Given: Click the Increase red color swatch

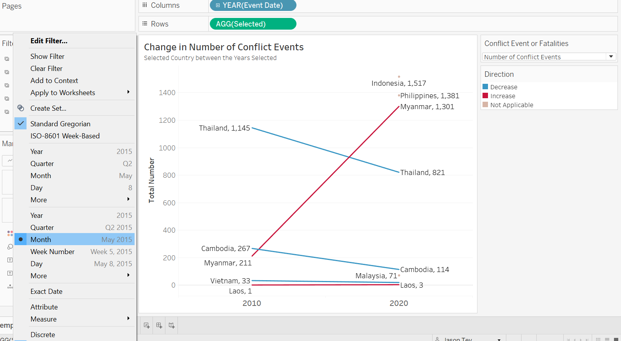Looking at the screenshot, I should (485, 96).
